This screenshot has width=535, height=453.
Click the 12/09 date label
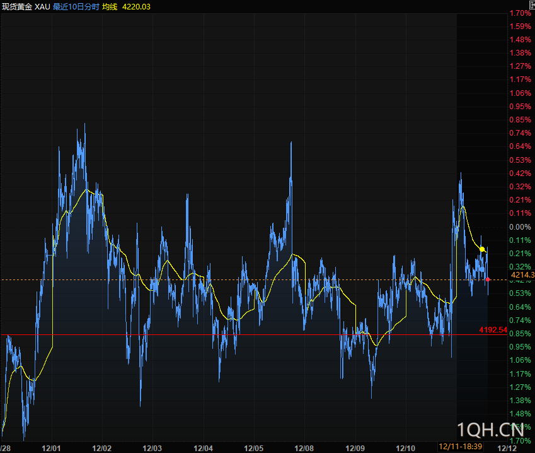point(355,448)
